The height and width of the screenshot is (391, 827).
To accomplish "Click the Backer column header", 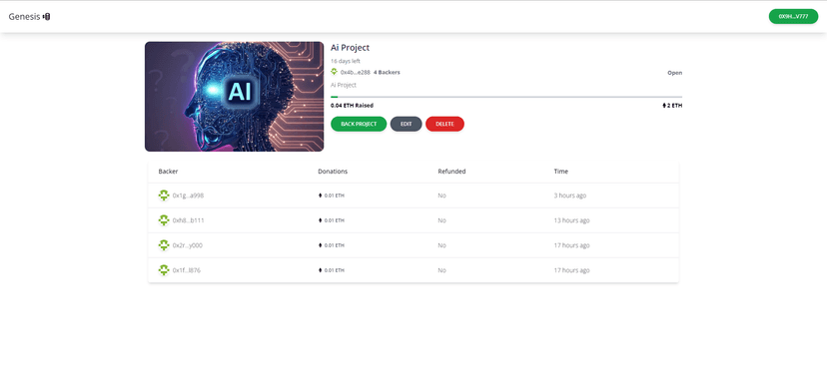I will coord(168,172).
